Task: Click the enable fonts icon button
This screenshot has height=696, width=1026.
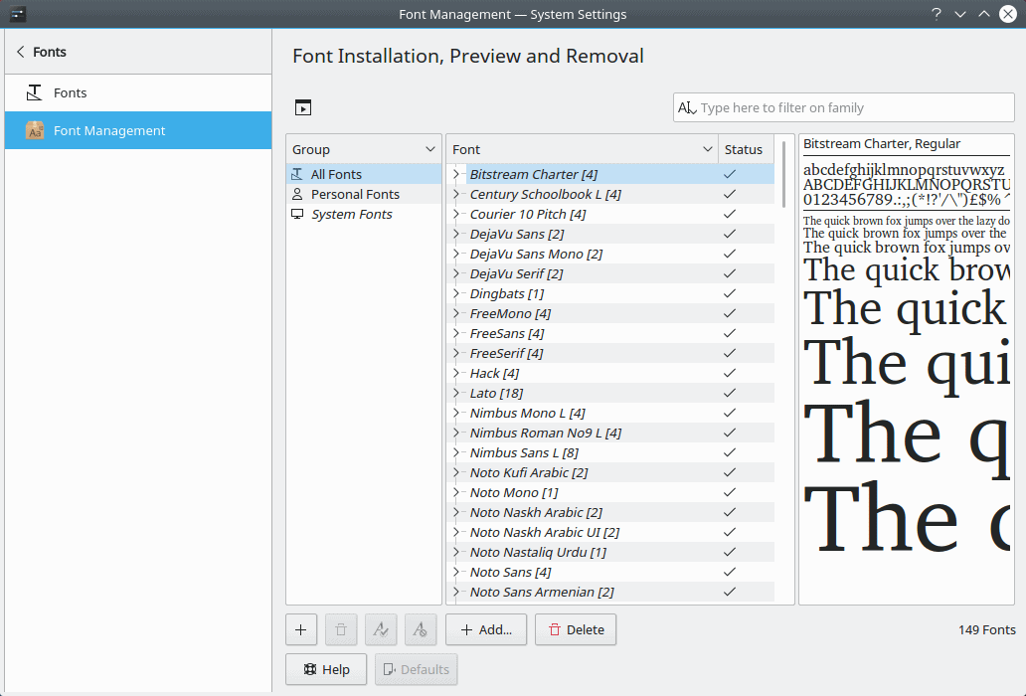Action: click(x=381, y=629)
